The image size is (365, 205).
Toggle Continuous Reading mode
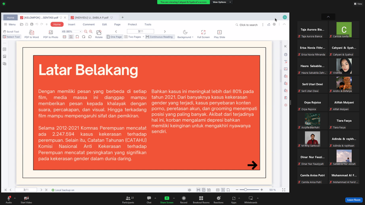click(160, 36)
